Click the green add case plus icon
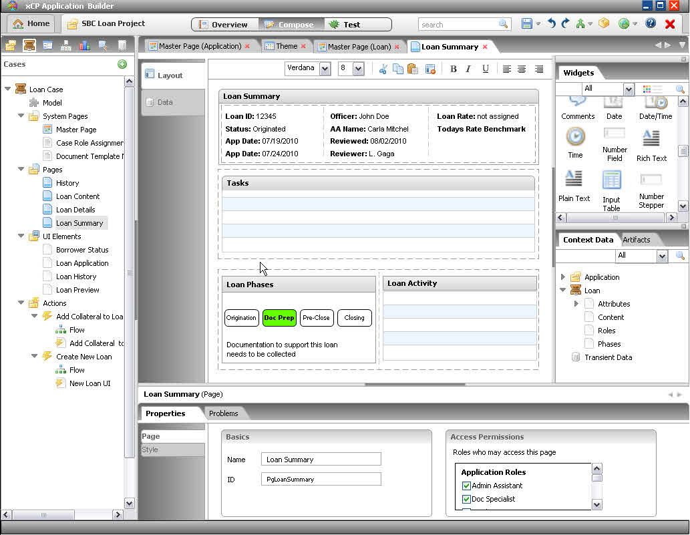The height and width of the screenshot is (535, 690). [x=122, y=64]
